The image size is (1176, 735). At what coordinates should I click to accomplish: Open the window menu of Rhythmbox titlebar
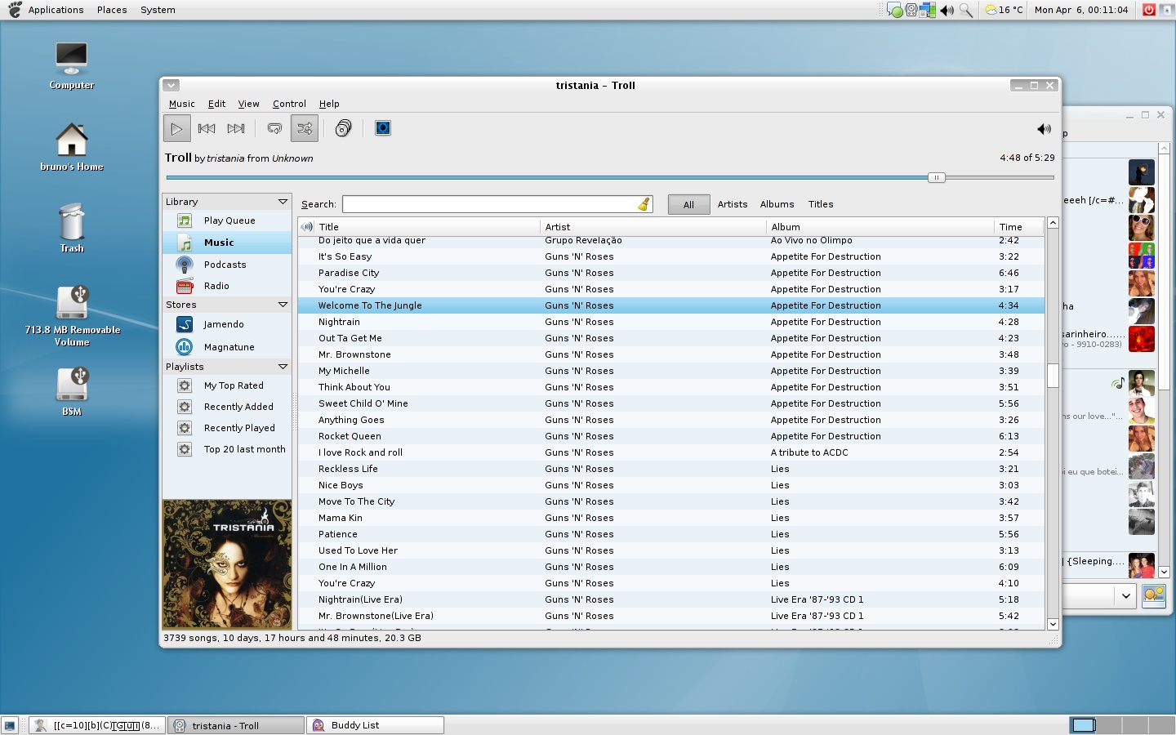(171, 85)
